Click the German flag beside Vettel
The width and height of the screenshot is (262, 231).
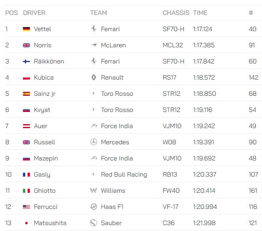(x=26, y=29)
